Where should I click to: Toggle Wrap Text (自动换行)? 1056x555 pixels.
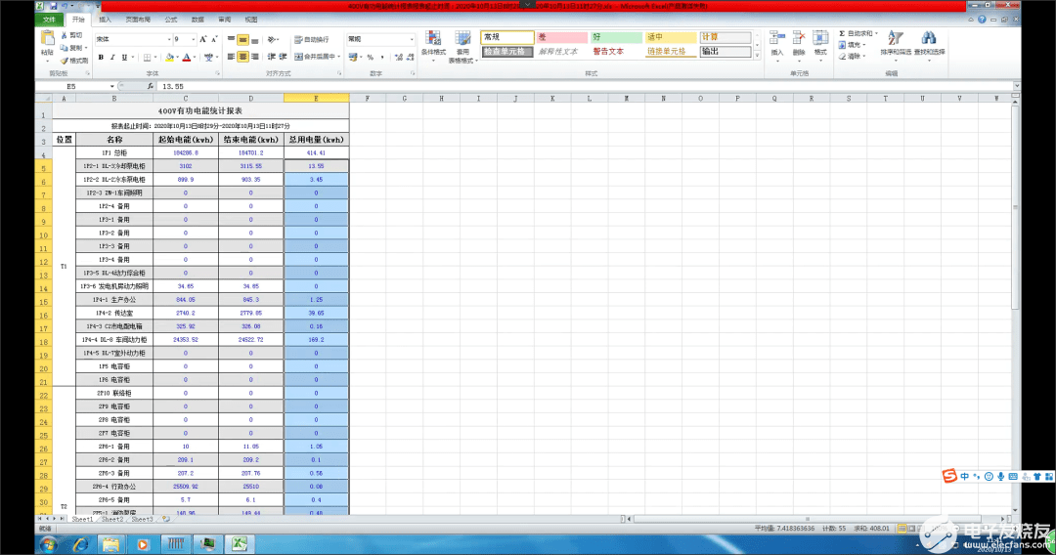(311, 39)
